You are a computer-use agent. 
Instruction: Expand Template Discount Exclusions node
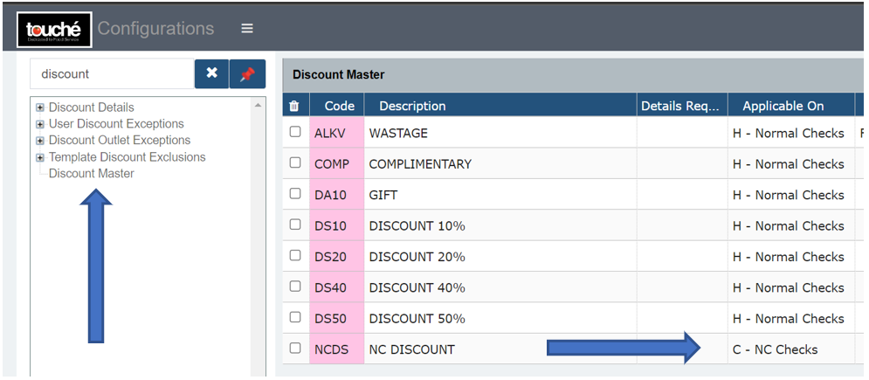pos(40,157)
